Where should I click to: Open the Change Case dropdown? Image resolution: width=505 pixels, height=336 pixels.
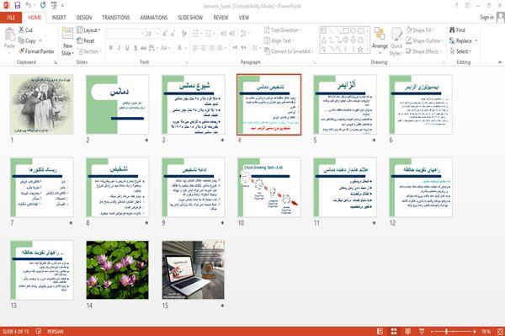[165, 48]
